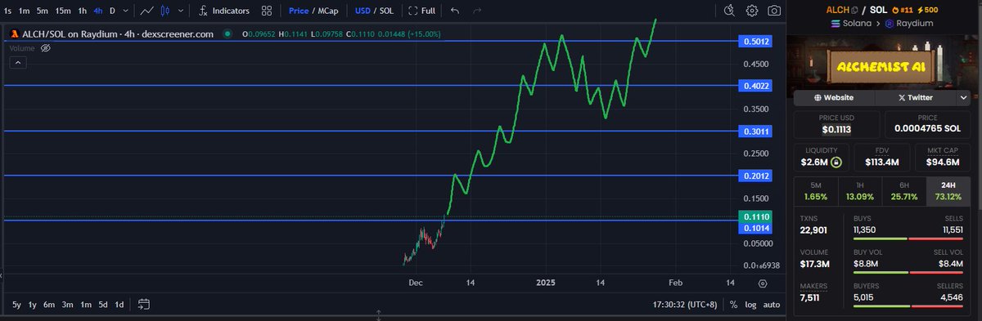Select the 1h timeframe
982x321 pixels.
tap(82, 11)
